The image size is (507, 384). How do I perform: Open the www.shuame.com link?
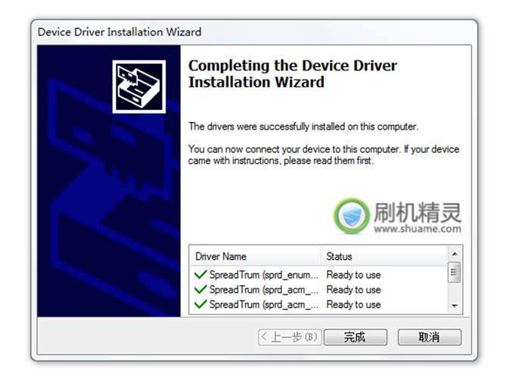418,229
